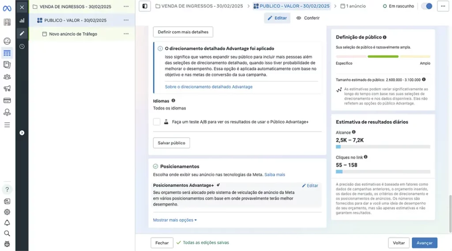Enable the A/B test Advantage+ checkbox

[157, 122]
